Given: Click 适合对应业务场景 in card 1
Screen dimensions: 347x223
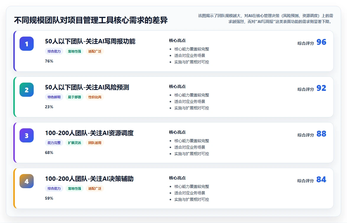Looking at the screenshot, I should coord(190,55).
